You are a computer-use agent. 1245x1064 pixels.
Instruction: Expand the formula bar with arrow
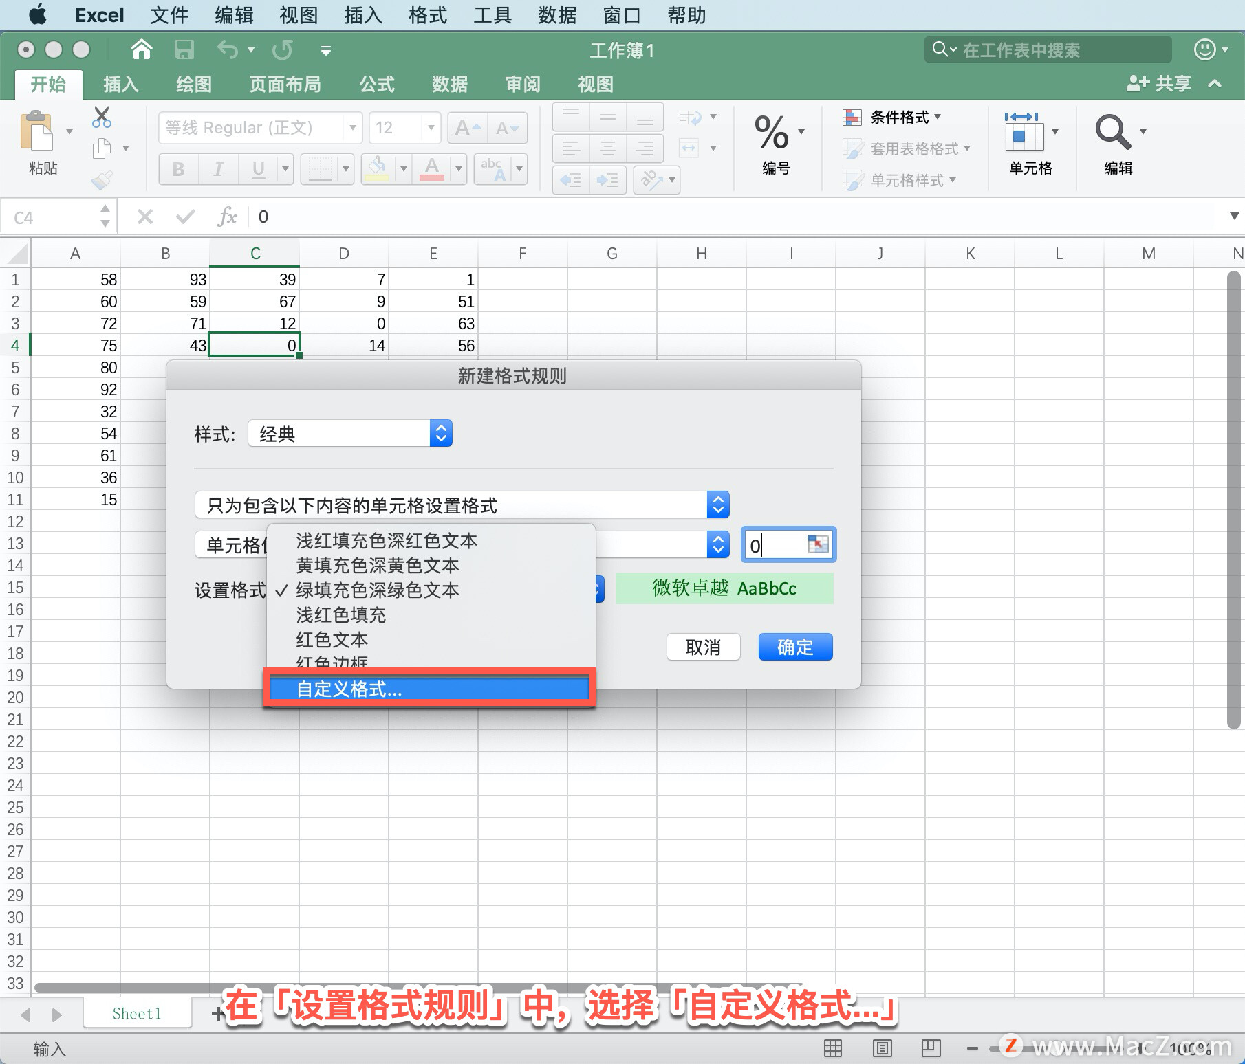[x=1234, y=217]
